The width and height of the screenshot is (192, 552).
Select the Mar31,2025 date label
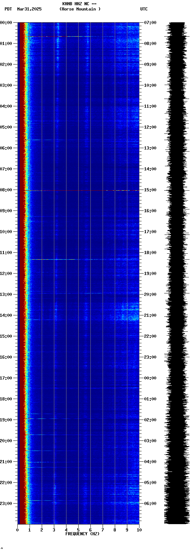[29, 9]
